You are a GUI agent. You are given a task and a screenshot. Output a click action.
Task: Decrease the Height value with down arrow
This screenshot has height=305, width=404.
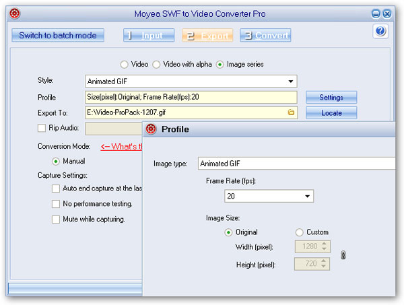click(324, 267)
